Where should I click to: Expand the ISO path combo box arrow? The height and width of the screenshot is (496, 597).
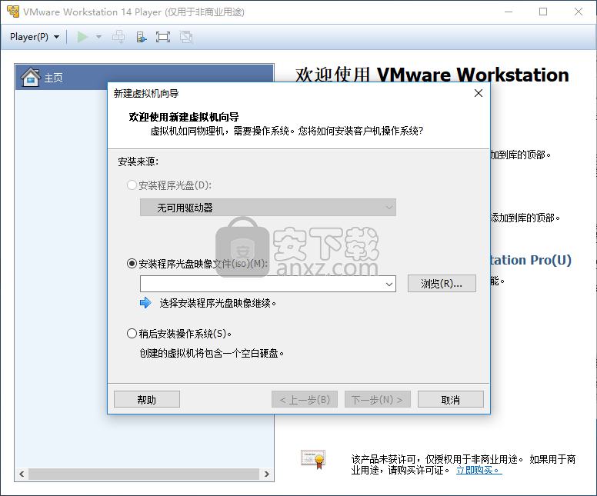389,284
